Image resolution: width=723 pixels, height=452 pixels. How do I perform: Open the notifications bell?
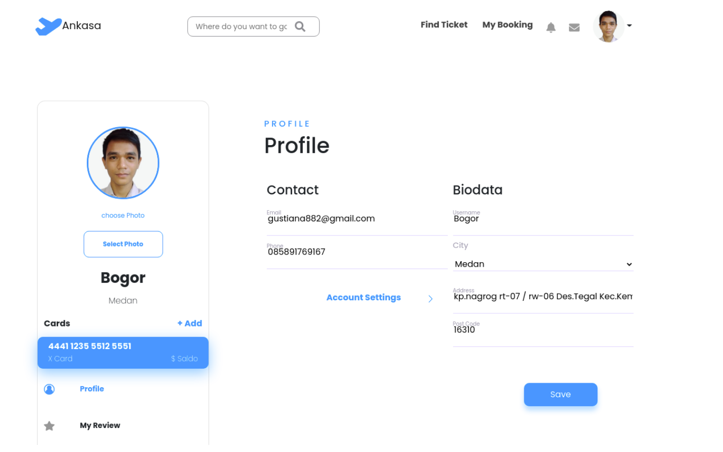coord(551,28)
